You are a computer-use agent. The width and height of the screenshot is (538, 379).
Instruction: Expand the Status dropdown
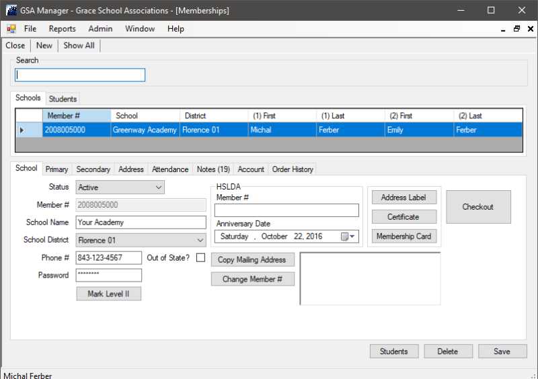click(158, 187)
